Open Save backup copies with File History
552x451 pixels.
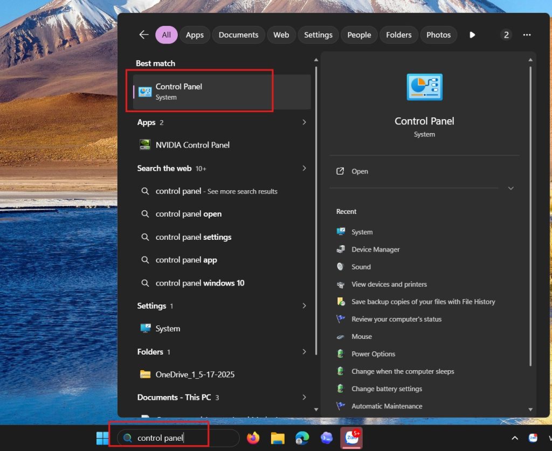[x=423, y=302]
